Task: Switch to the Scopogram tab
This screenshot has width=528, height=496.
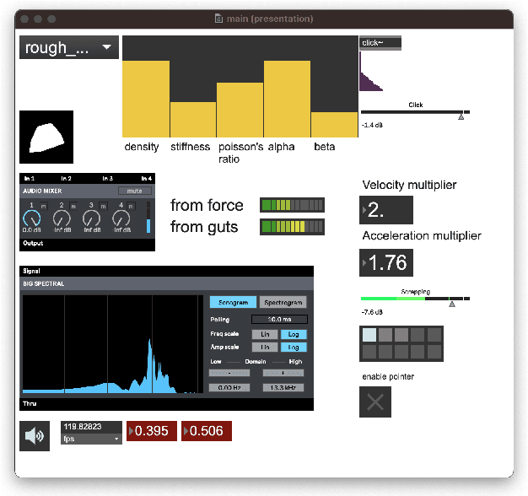Action: tap(233, 302)
